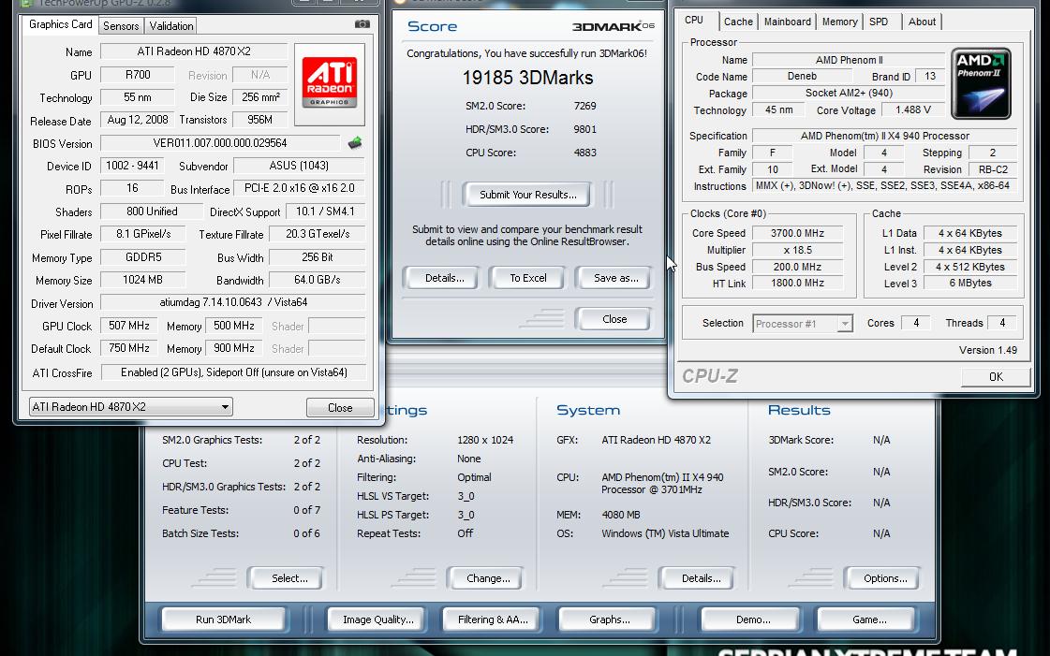This screenshot has width=1050, height=656.
Task: Open the Validation tab in GPU-Z
Action: pos(171,26)
